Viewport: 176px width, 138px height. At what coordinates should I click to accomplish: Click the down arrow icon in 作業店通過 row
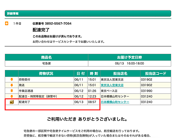coord(12,91)
